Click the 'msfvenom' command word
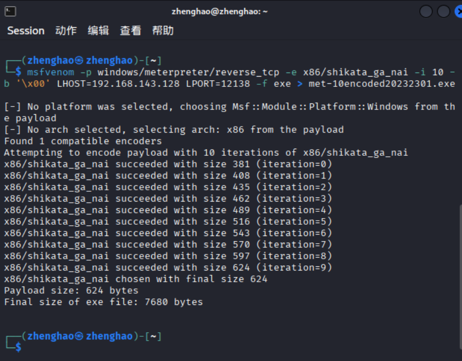Viewport: 462px width, 361px height. (51, 72)
